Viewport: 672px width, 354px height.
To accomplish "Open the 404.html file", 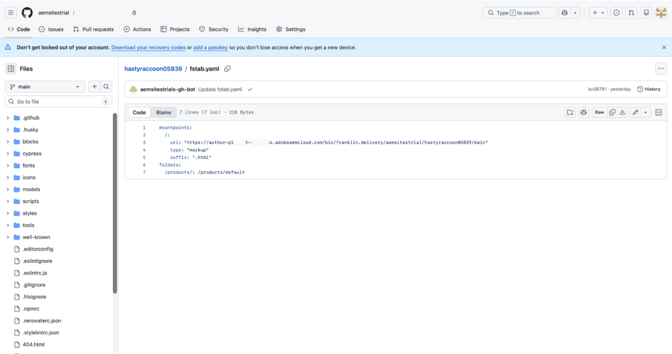I will point(33,345).
